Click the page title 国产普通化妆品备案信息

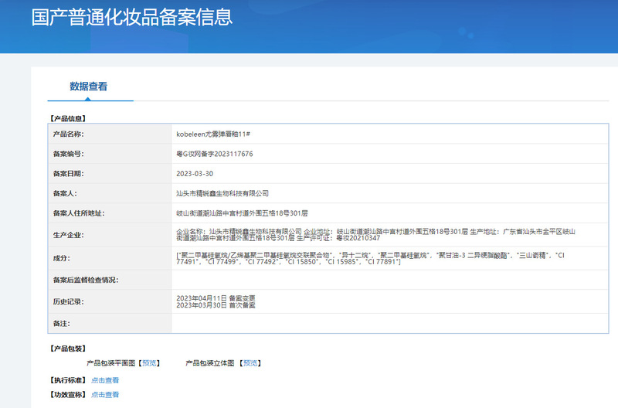point(132,17)
